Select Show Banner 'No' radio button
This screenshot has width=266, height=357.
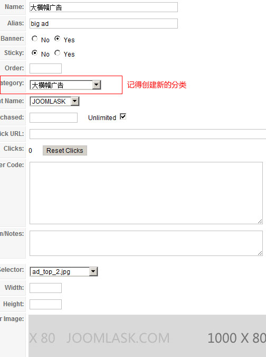pos(34,39)
